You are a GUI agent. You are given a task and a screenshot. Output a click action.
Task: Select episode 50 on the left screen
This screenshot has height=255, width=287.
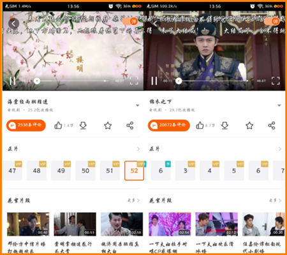85,171
